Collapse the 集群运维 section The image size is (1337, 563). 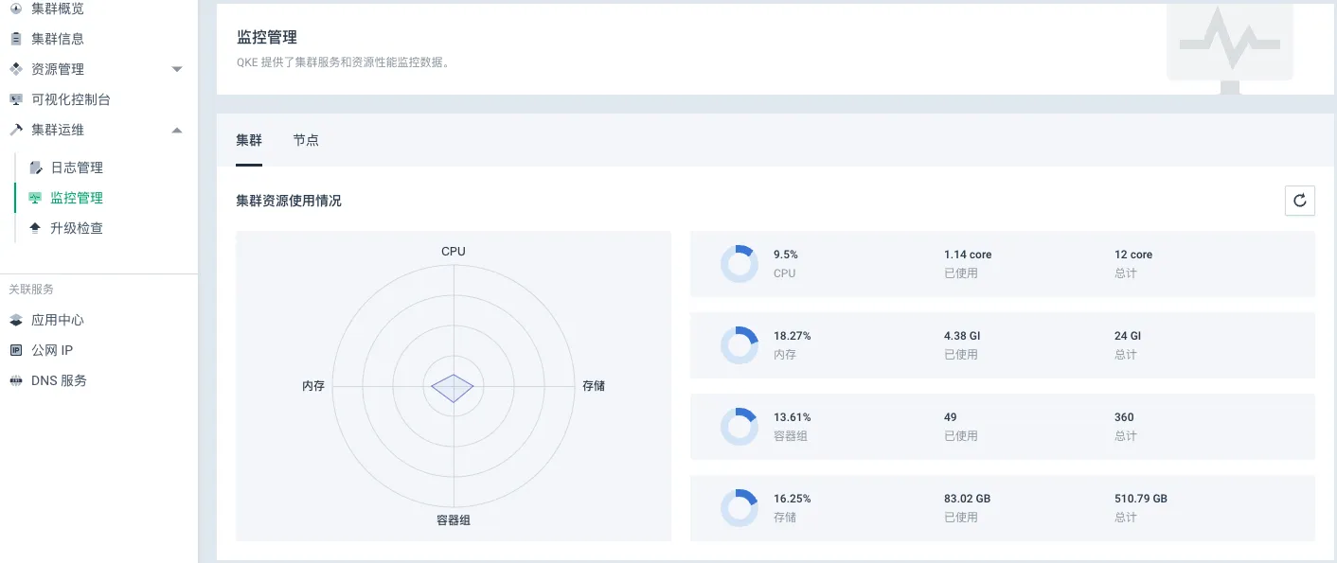pos(176,129)
